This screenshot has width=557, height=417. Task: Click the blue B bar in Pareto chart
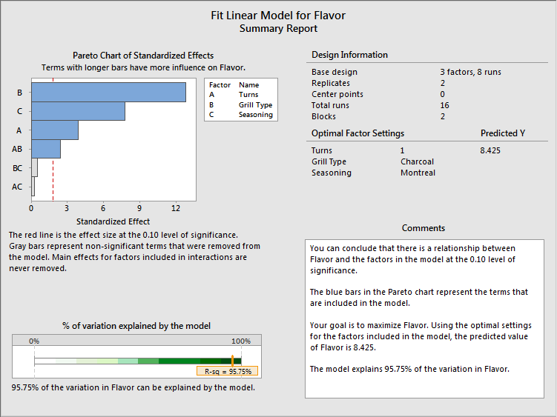[108, 92]
